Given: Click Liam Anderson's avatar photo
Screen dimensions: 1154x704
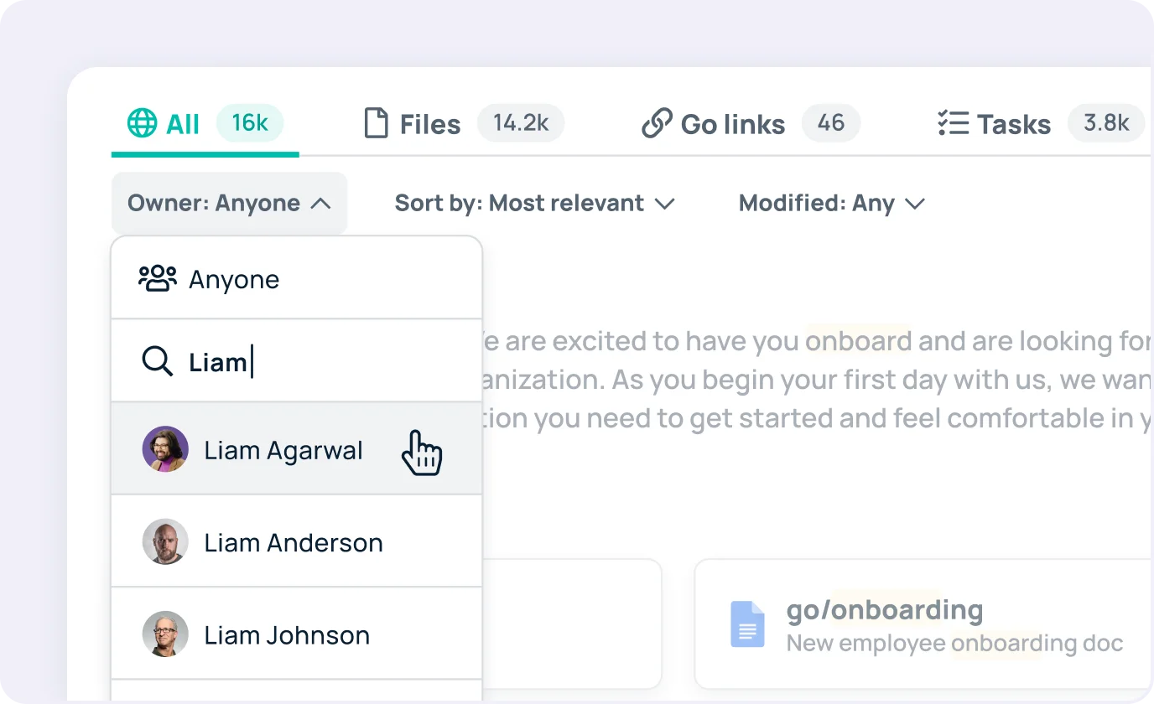Looking at the screenshot, I should (x=164, y=542).
